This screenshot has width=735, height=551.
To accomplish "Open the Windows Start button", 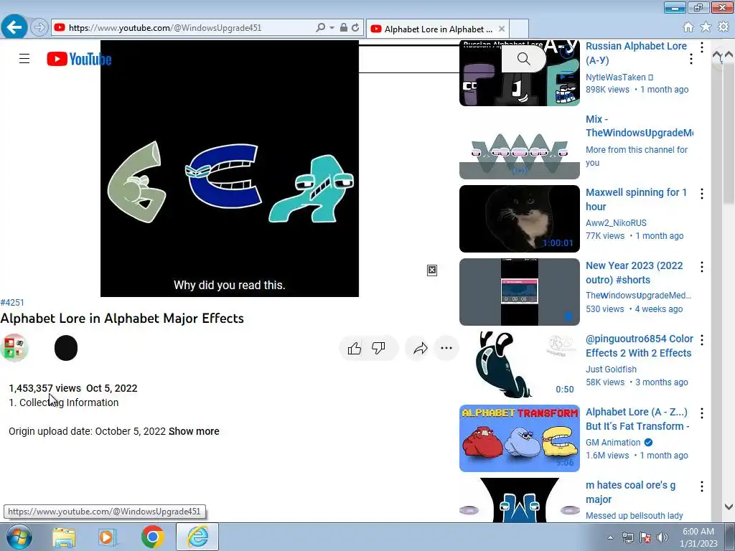I will 19,537.
